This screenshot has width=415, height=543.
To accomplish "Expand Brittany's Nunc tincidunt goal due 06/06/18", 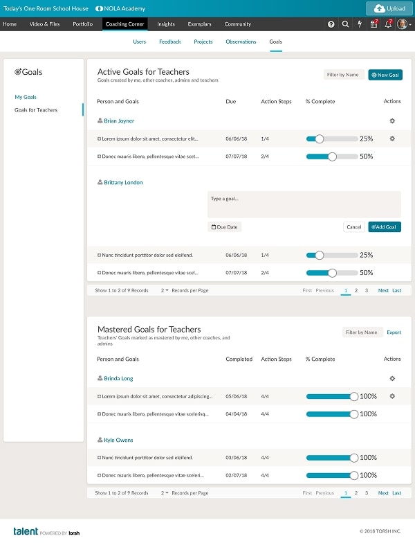I will pyautogui.click(x=100, y=255).
